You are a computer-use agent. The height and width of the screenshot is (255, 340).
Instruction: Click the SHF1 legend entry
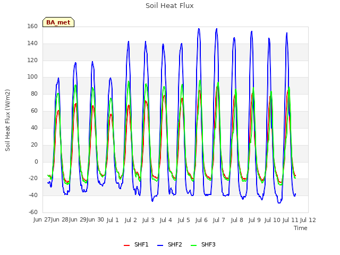click(136, 244)
